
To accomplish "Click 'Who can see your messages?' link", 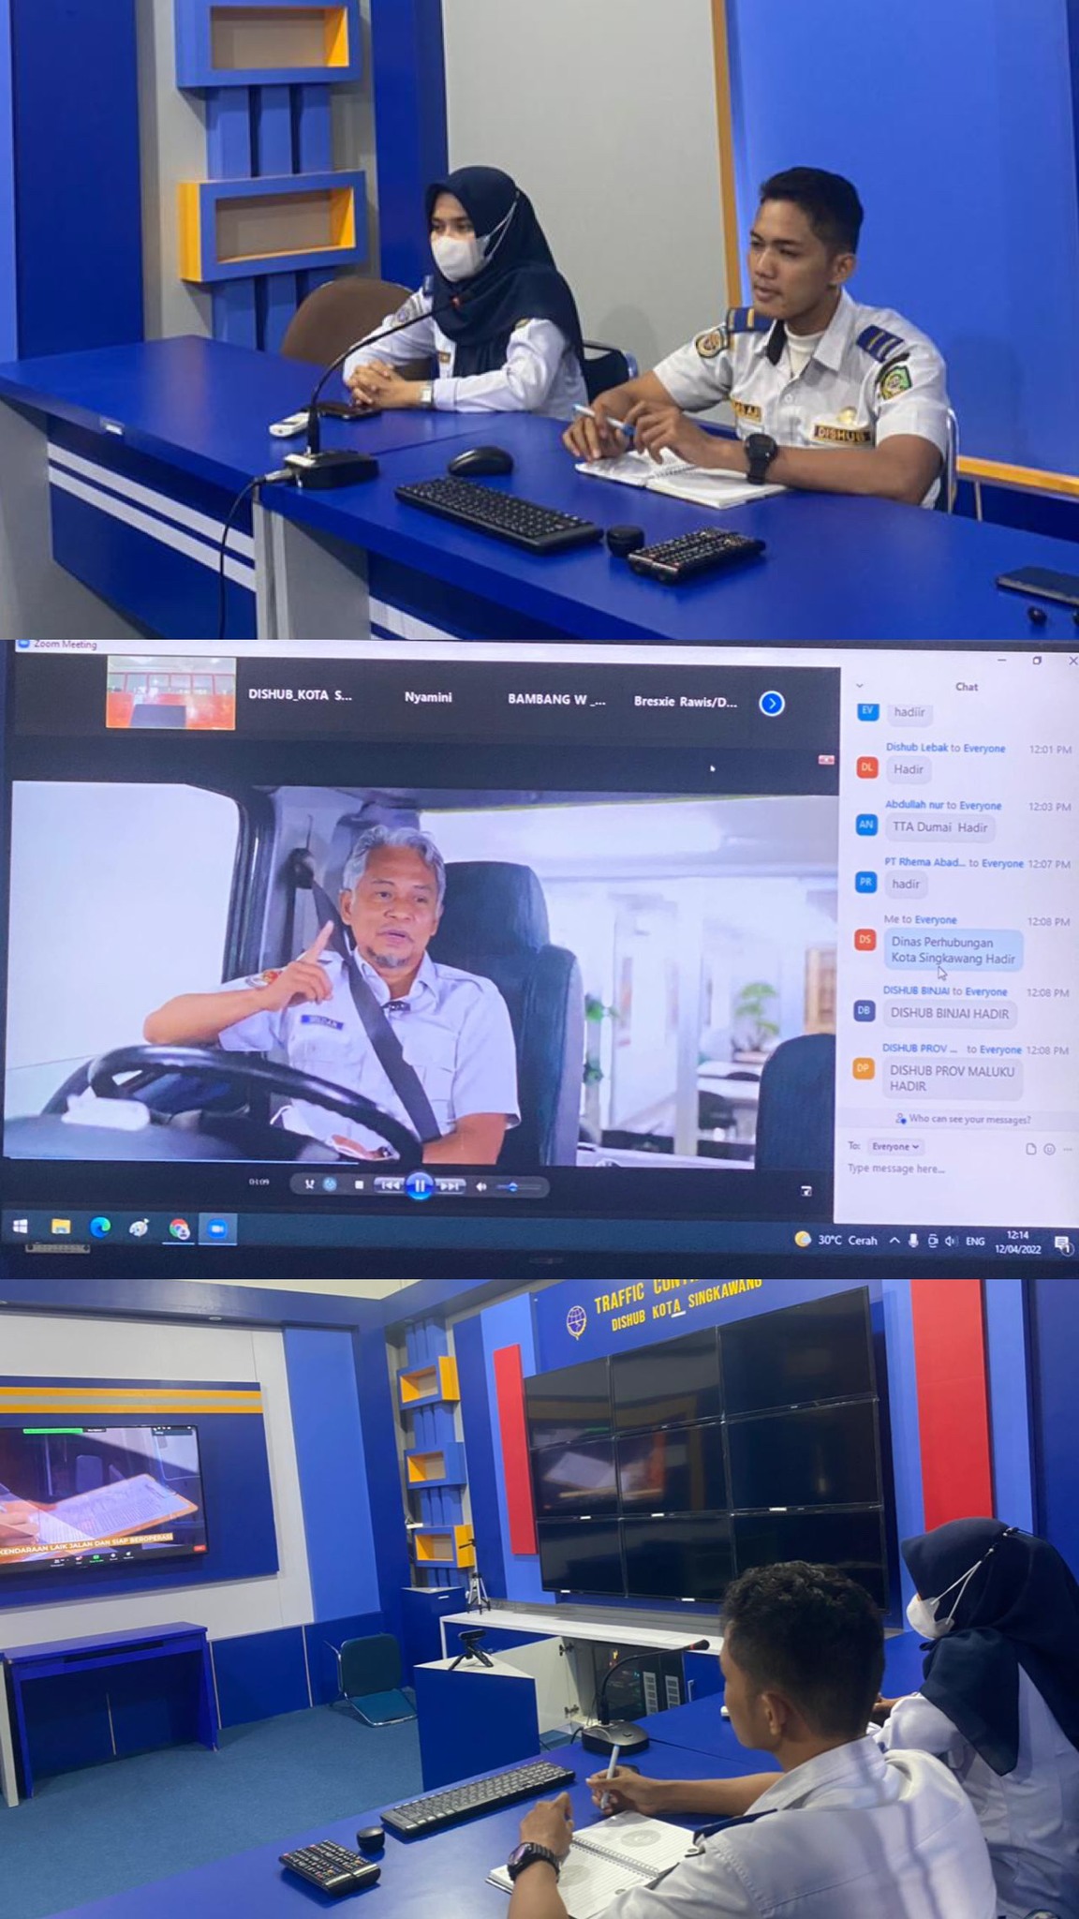I will click(968, 1119).
